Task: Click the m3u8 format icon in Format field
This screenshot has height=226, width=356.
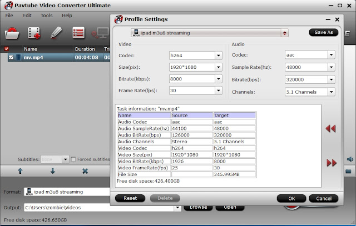Action: (x=29, y=192)
